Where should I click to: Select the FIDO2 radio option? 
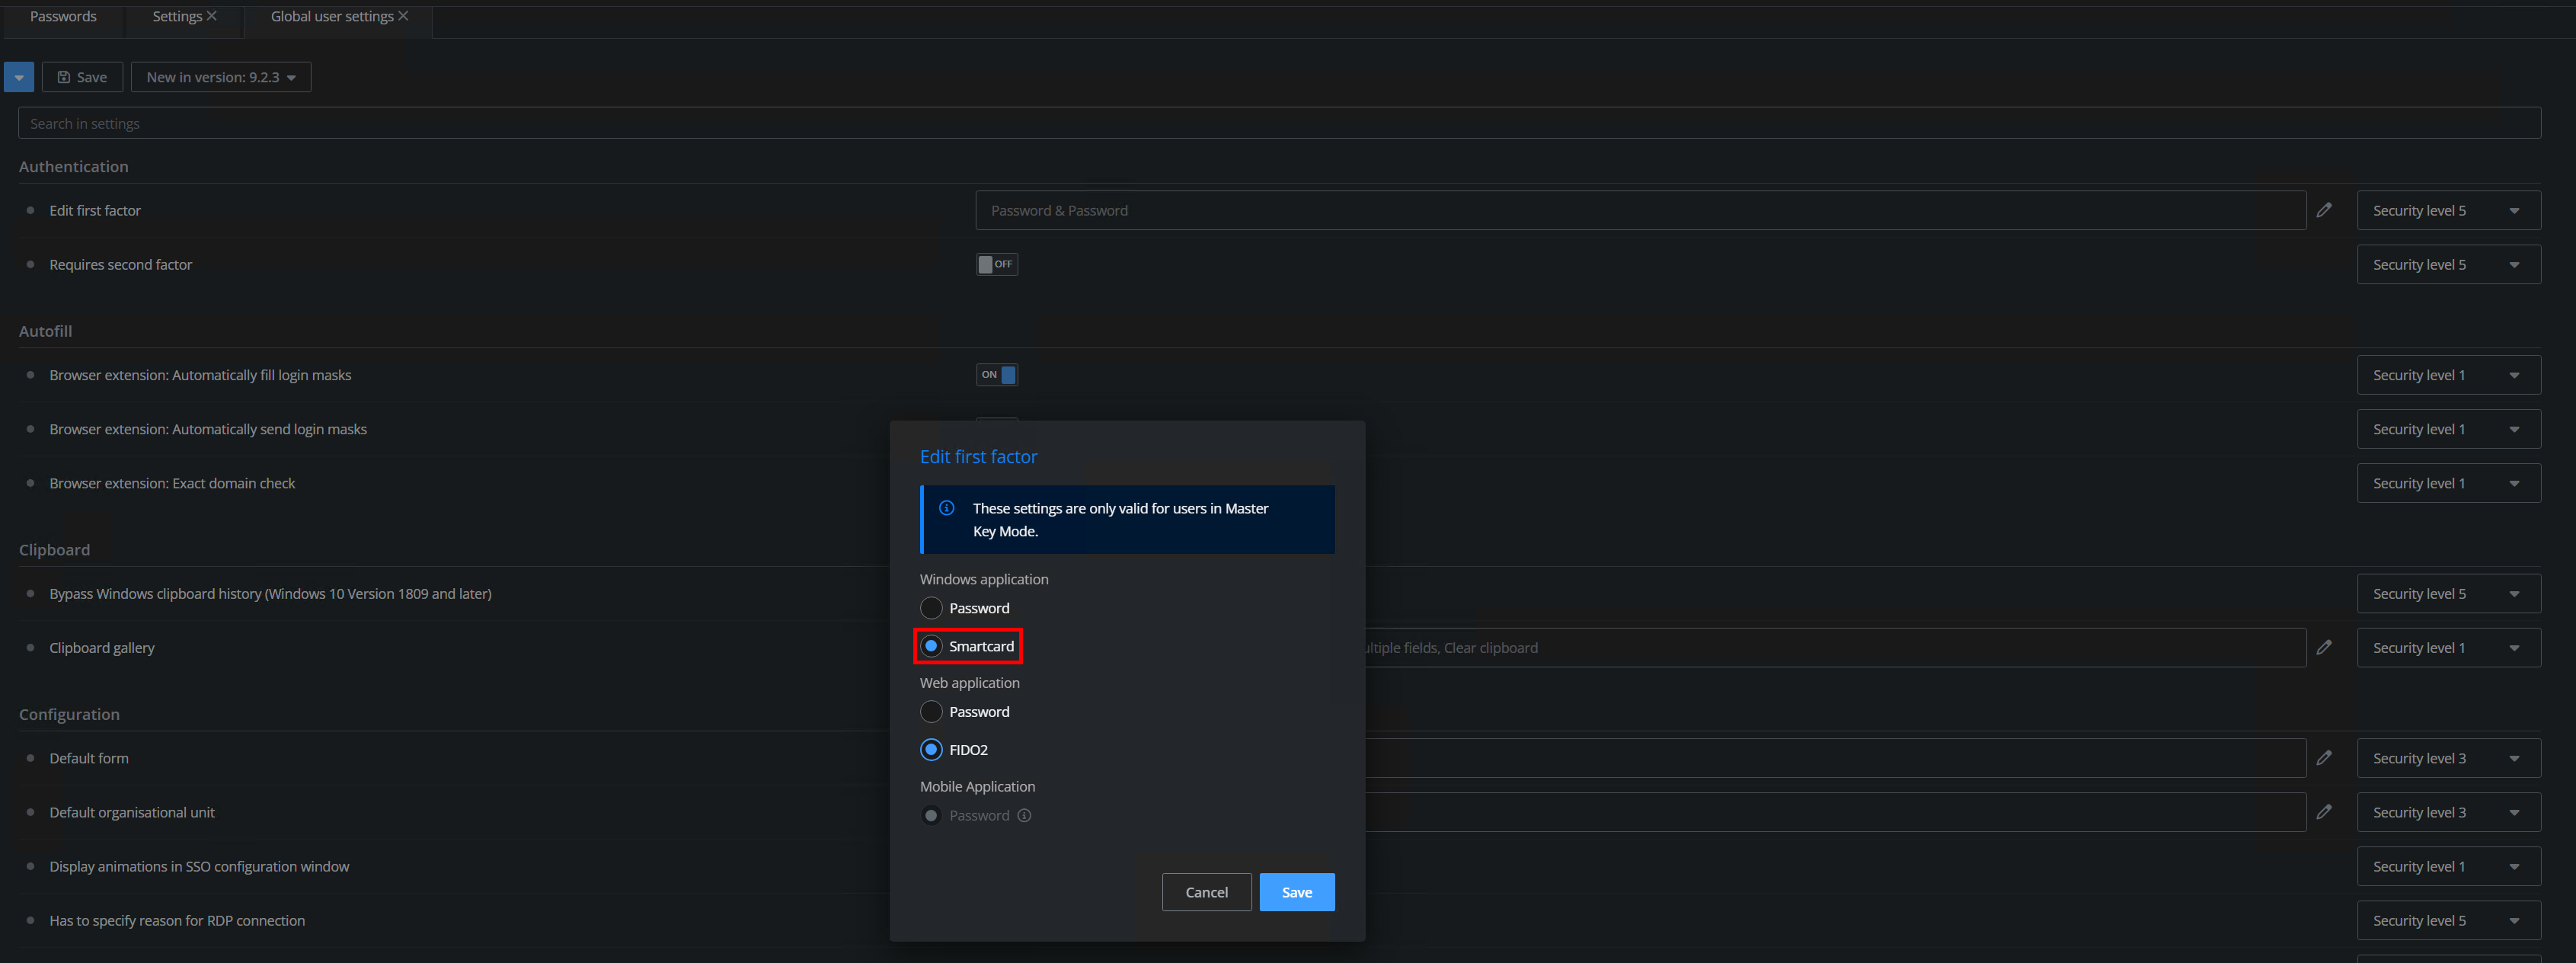point(931,750)
